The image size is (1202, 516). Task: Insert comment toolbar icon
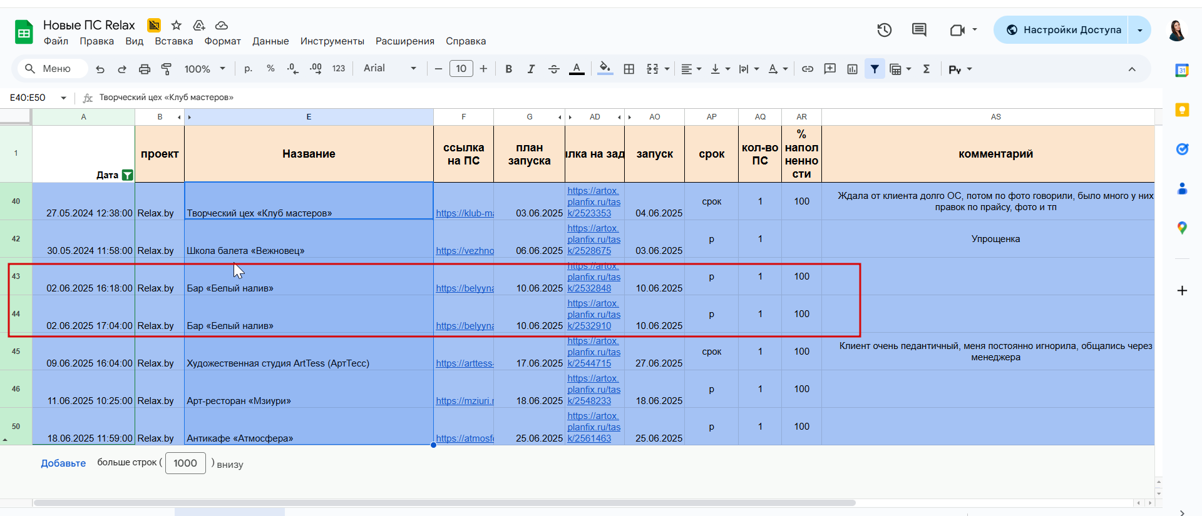click(830, 69)
